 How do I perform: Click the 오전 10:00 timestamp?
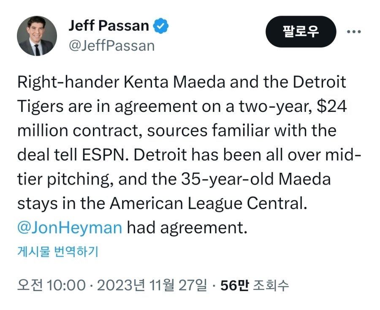51,286
